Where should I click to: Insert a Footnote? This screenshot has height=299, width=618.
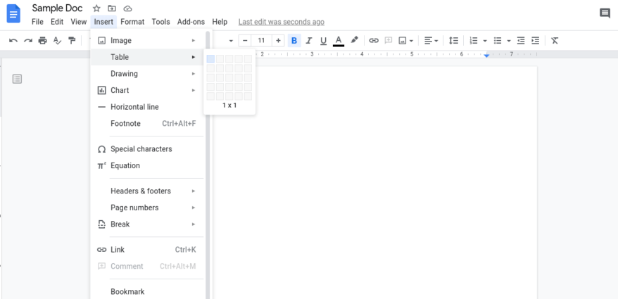(x=148, y=123)
